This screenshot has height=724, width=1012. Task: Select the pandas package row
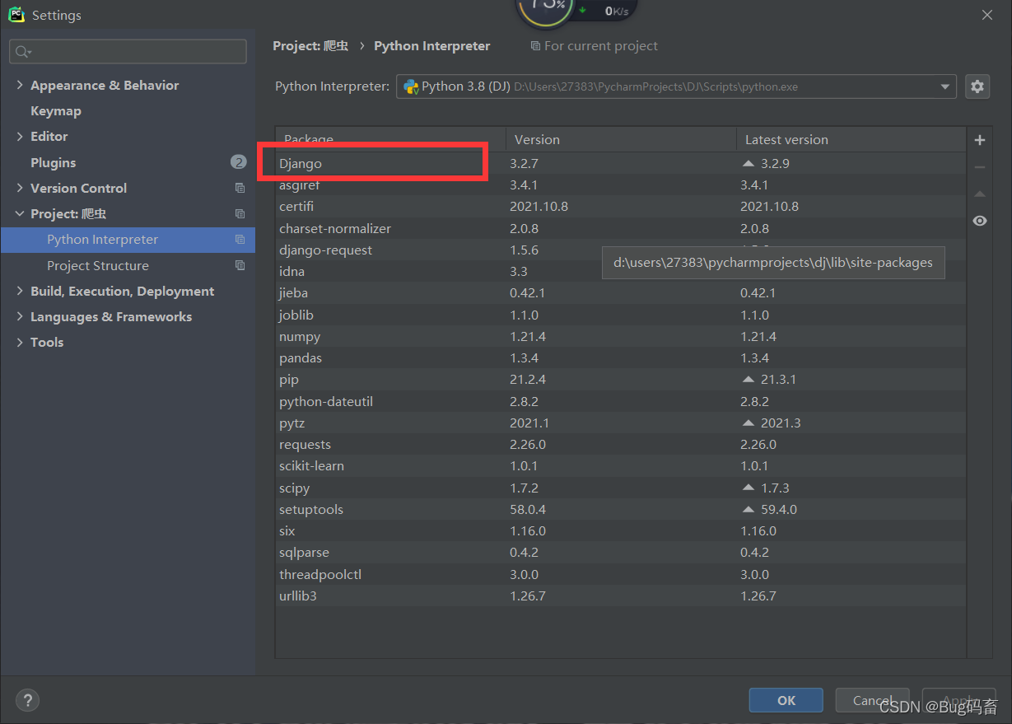tap(621, 357)
